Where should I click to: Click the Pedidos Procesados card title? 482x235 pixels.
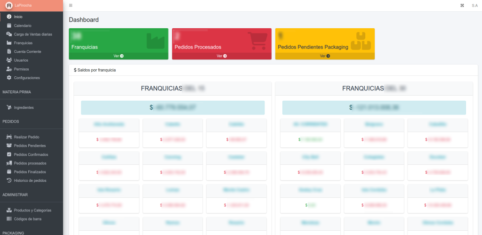pos(198,47)
